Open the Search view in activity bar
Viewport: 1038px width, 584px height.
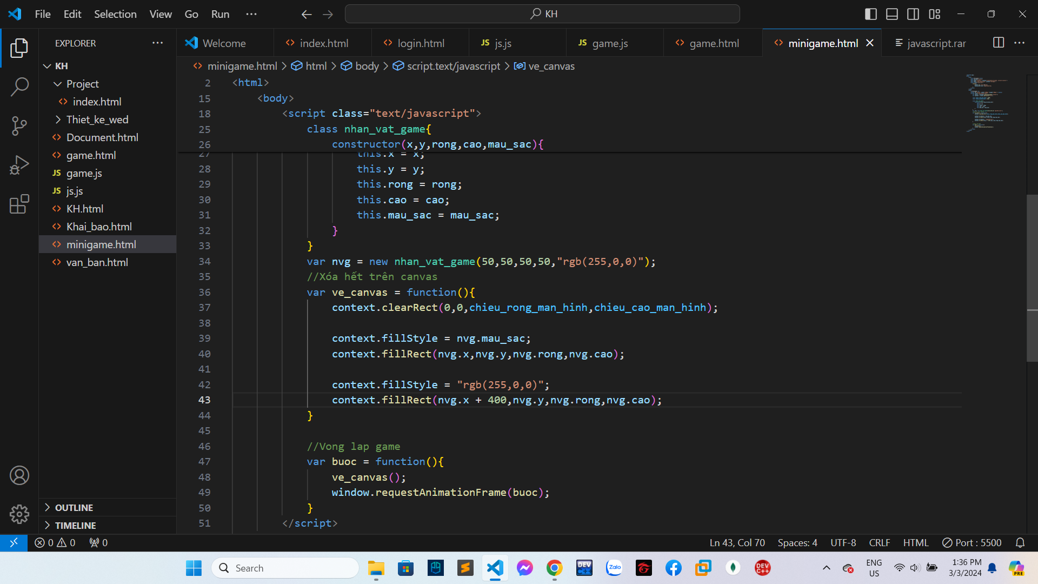[19, 87]
